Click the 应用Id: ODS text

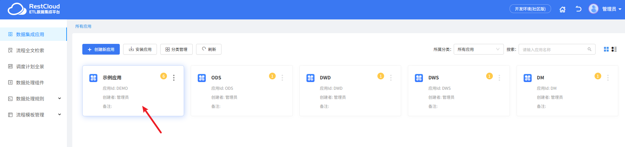point(222,88)
